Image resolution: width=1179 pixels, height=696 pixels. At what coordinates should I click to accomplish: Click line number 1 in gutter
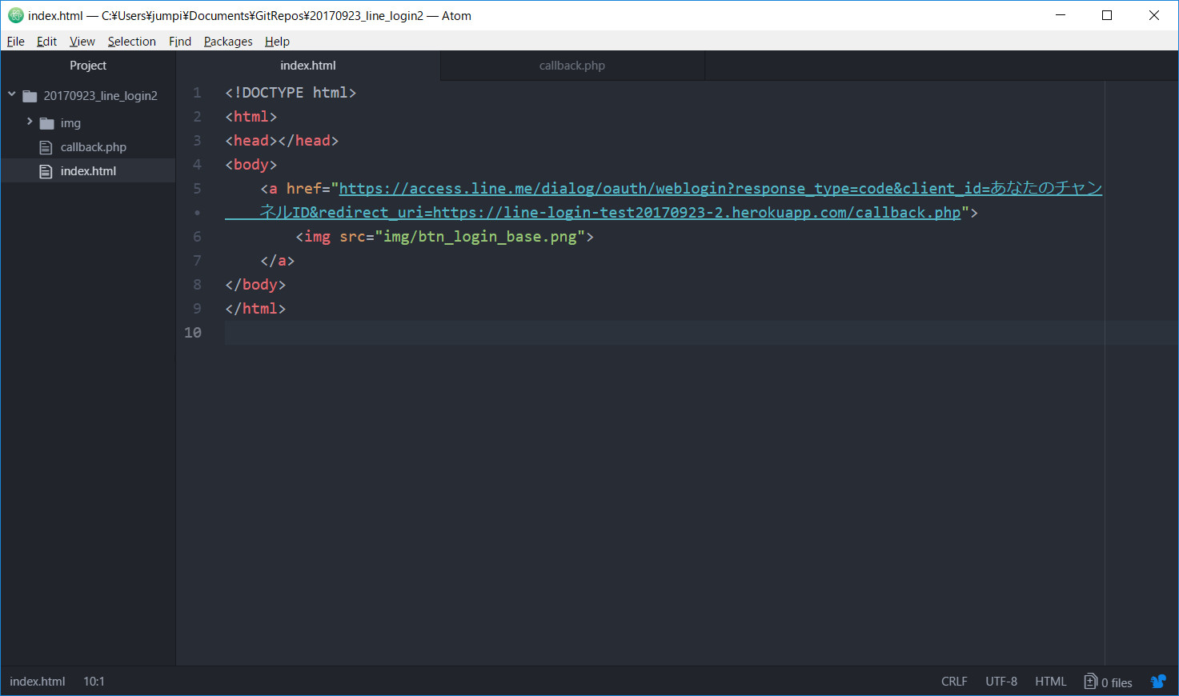click(197, 93)
